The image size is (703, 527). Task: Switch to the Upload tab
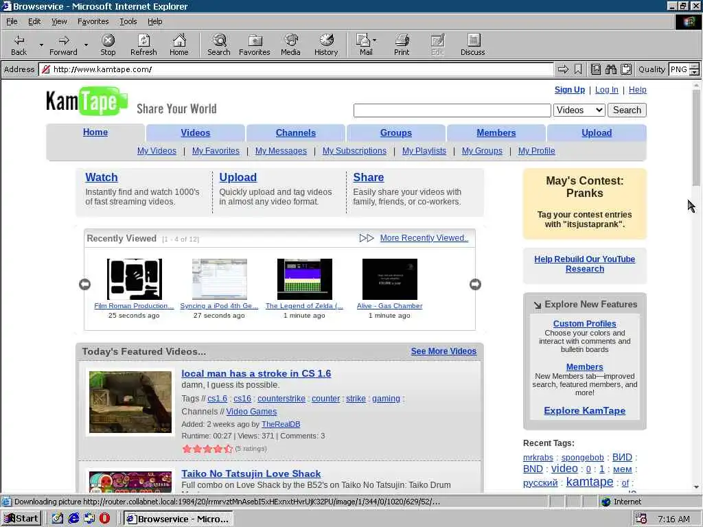[597, 132]
